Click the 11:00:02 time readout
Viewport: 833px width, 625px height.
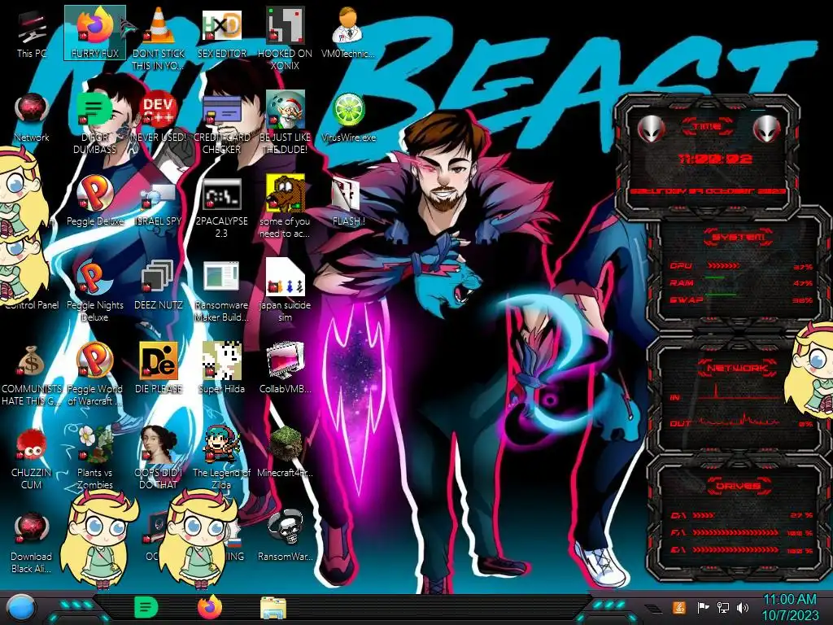click(715, 159)
